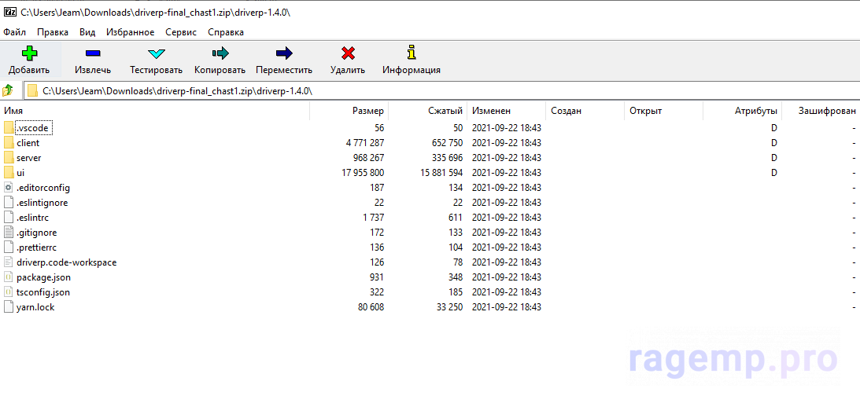Click the blue minus Extract icon
The width and height of the screenshot is (860, 396).
click(x=92, y=53)
